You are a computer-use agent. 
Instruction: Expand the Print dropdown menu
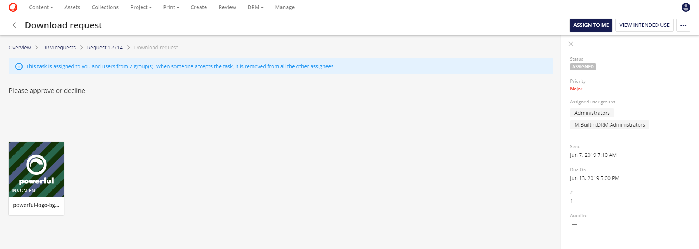171,7
